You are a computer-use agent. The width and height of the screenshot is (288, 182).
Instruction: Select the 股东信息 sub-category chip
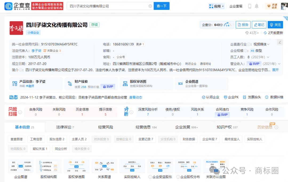57,139
